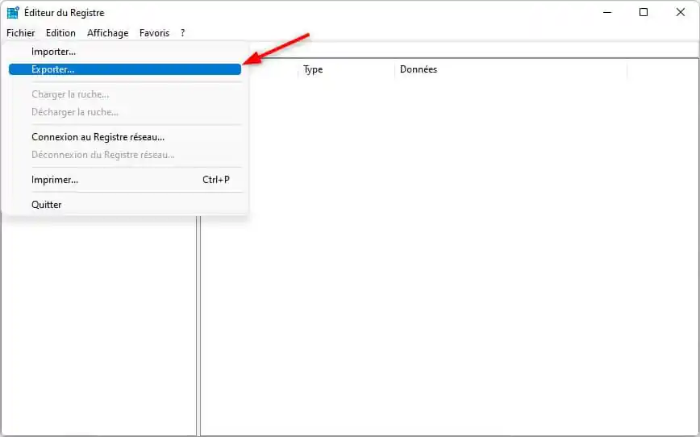Minimize the Éditeur du Registre window
Screen dimensions: 700x437
point(607,13)
